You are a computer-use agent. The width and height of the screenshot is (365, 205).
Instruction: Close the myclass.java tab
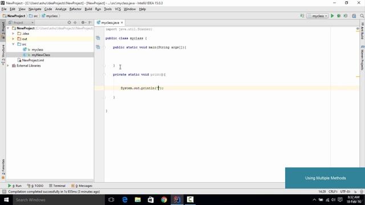[121, 23]
